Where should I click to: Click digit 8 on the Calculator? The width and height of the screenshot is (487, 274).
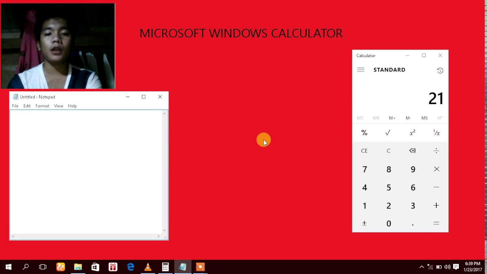tap(388, 169)
